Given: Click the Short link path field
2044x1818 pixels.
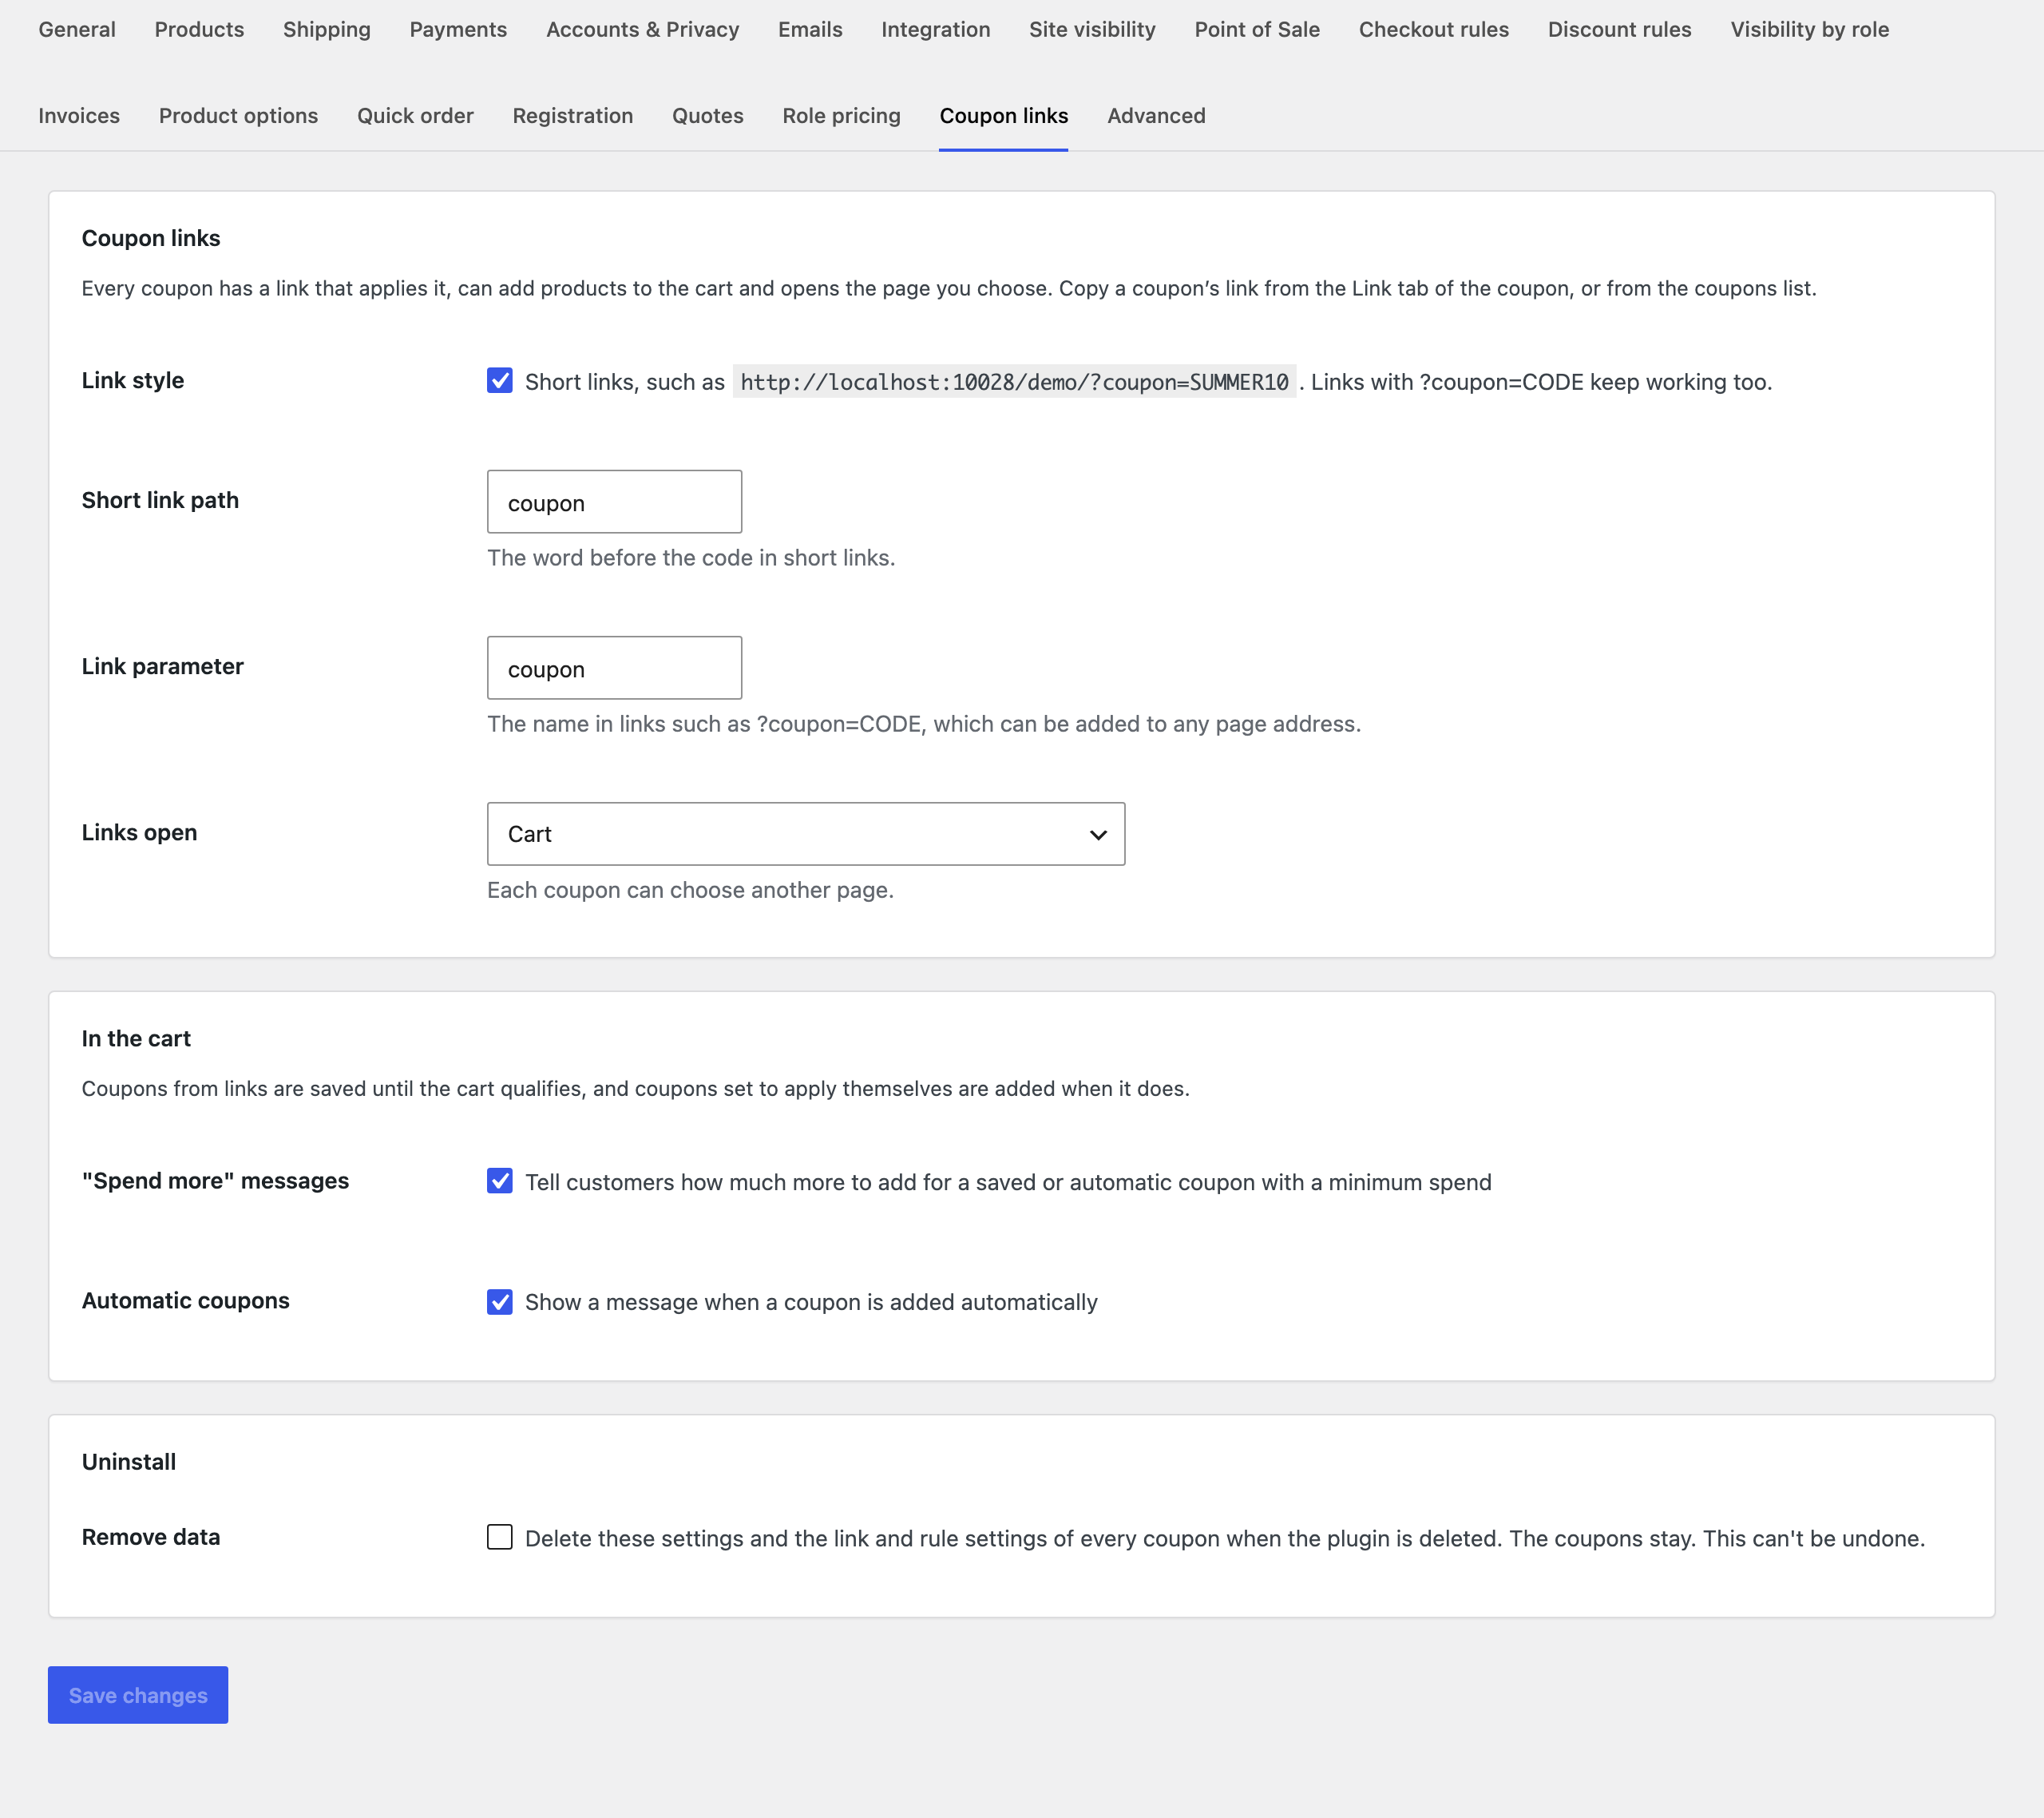Looking at the screenshot, I should (614, 502).
